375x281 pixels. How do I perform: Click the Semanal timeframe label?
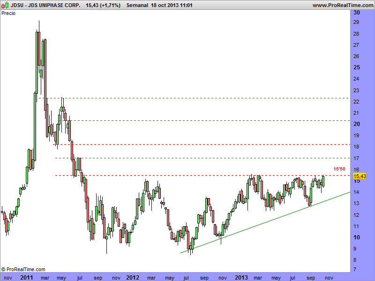(x=137, y=5)
